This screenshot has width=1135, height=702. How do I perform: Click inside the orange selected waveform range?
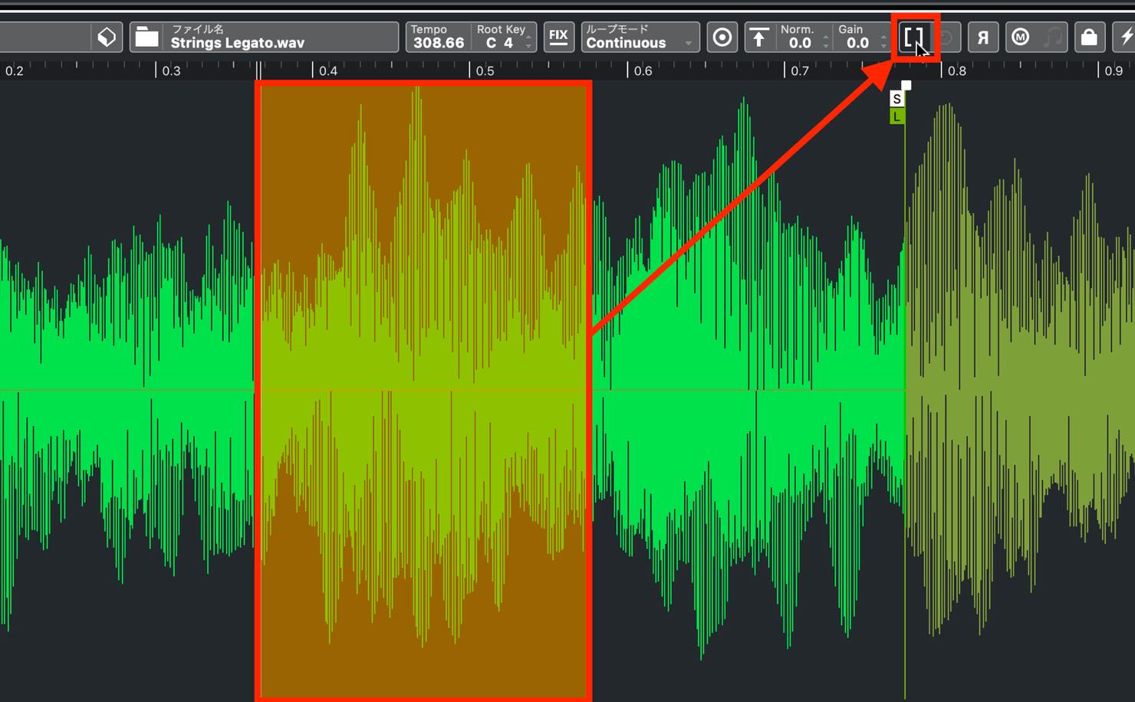[423, 391]
